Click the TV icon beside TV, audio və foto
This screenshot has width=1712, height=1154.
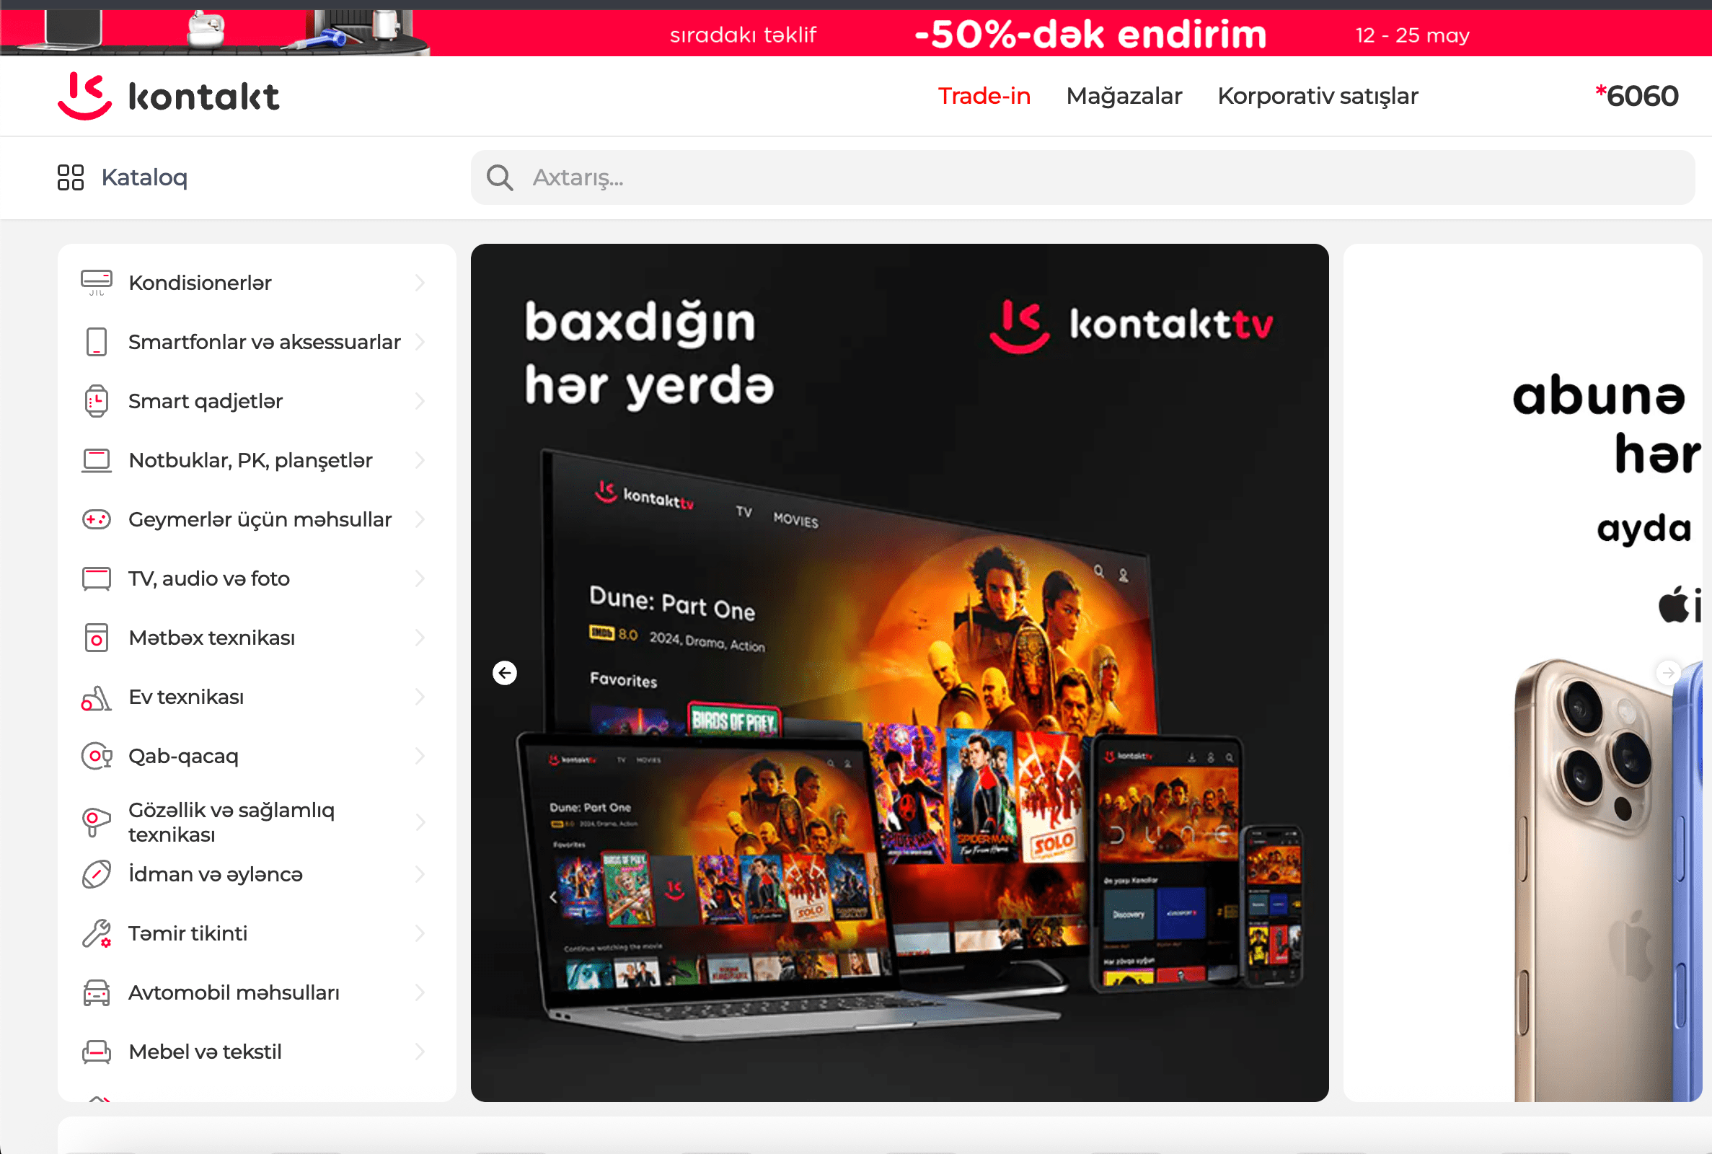[x=97, y=578]
